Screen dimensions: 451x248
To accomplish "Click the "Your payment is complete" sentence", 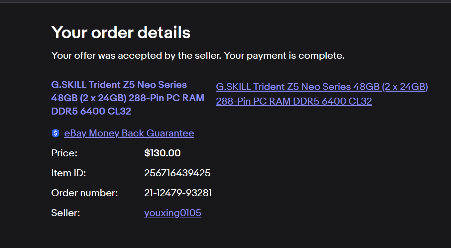I will pos(284,55).
